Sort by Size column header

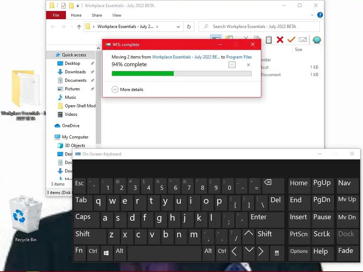tap(307, 50)
